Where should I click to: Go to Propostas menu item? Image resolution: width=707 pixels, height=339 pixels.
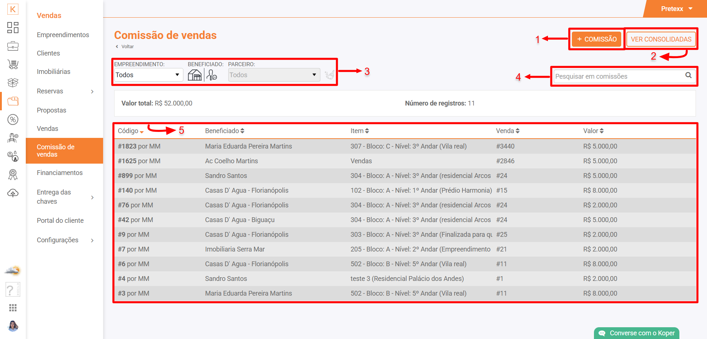coord(52,110)
